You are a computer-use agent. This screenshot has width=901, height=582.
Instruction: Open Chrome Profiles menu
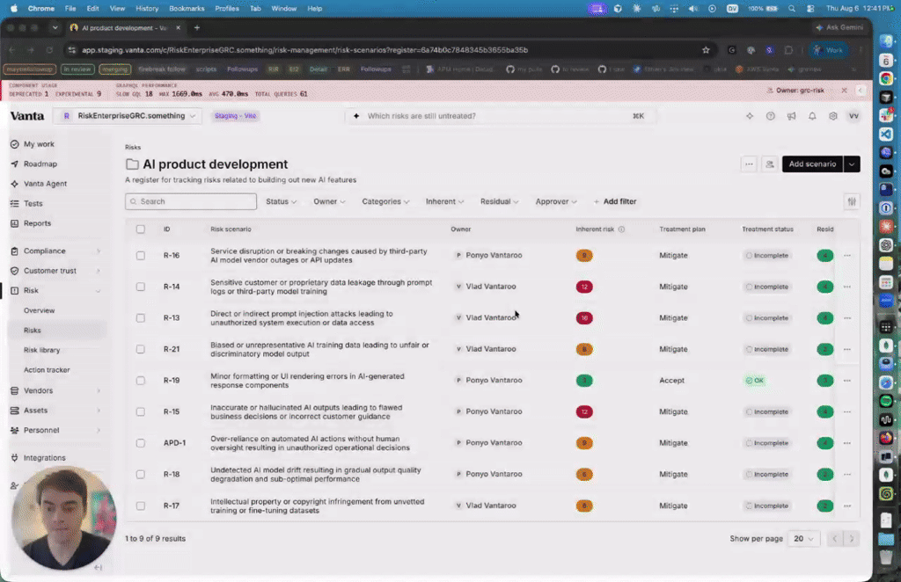(x=226, y=9)
